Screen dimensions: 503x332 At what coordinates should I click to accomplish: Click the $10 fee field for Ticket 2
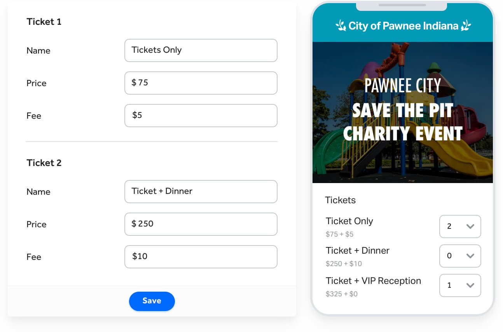(x=201, y=257)
